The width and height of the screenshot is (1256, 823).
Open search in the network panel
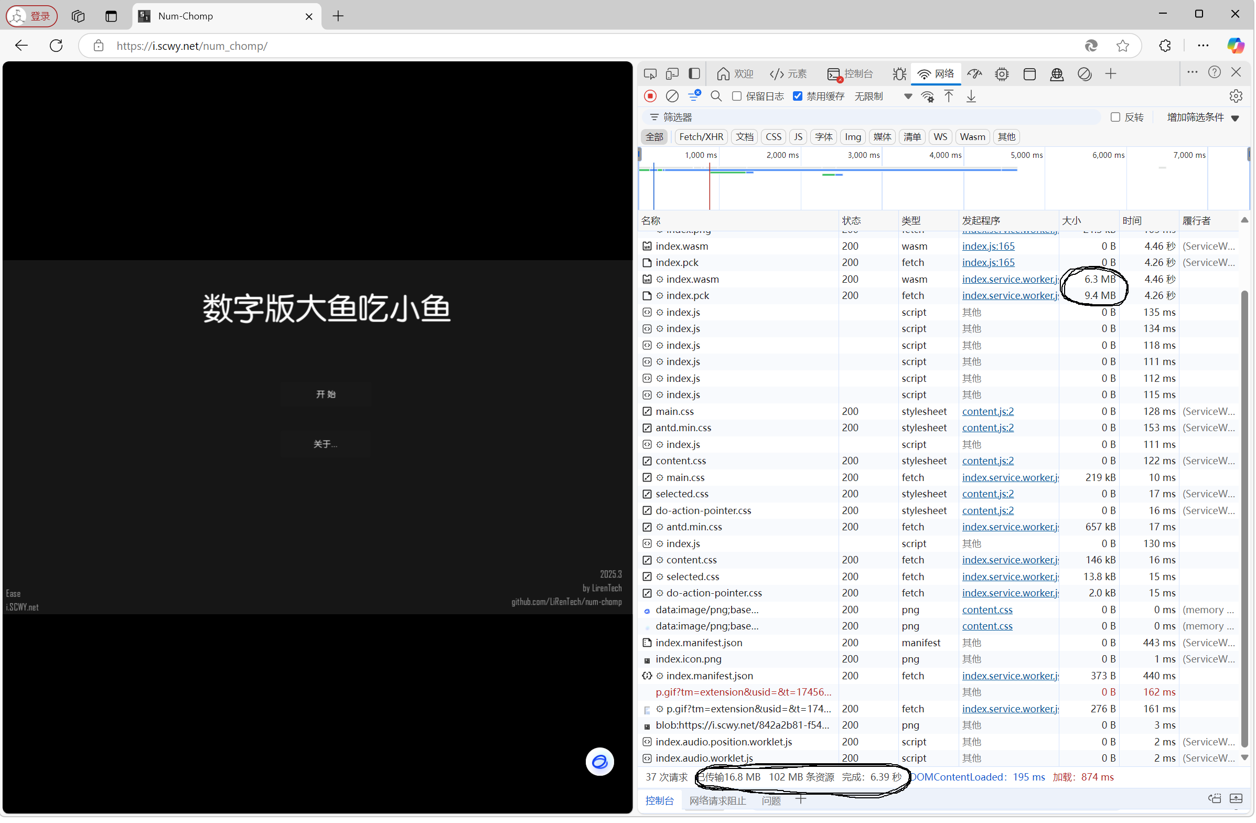tap(717, 97)
